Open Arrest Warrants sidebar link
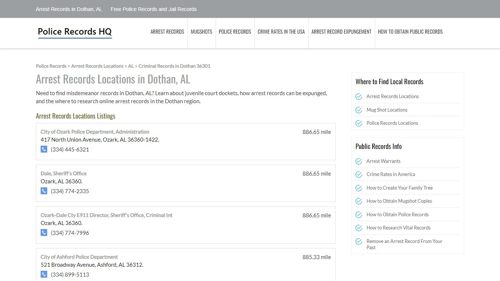The image size is (500, 281). point(384,161)
